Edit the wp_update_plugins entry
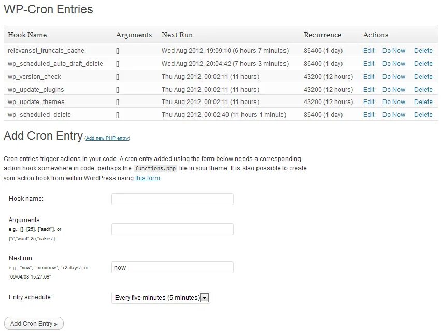The height and width of the screenshot is (335, 442). [x=368, y=90]
